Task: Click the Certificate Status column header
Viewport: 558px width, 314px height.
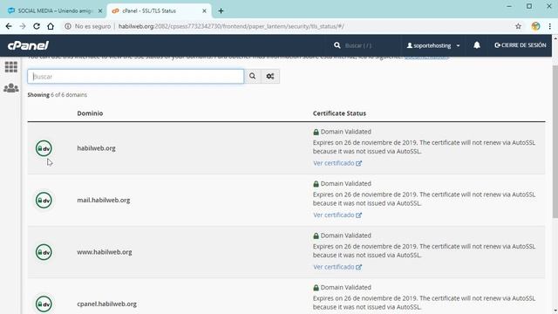Action: (339, 113)
